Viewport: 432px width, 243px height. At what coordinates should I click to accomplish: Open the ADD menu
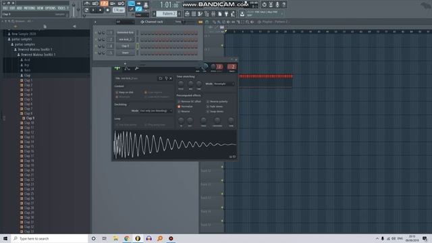point(20,8)
